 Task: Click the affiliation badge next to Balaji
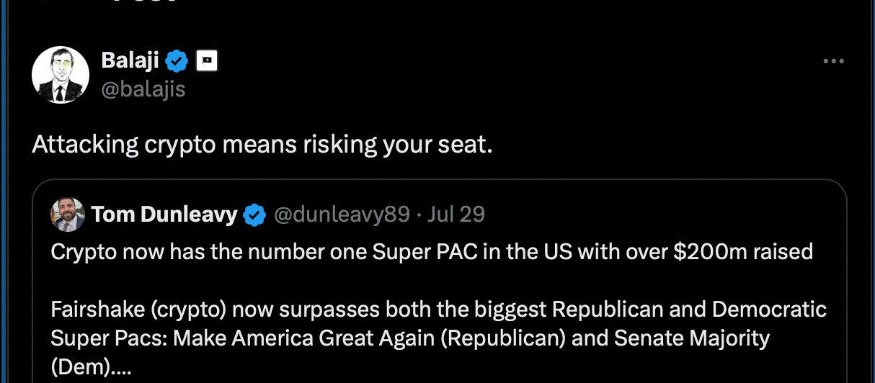(x=208, y=62)
